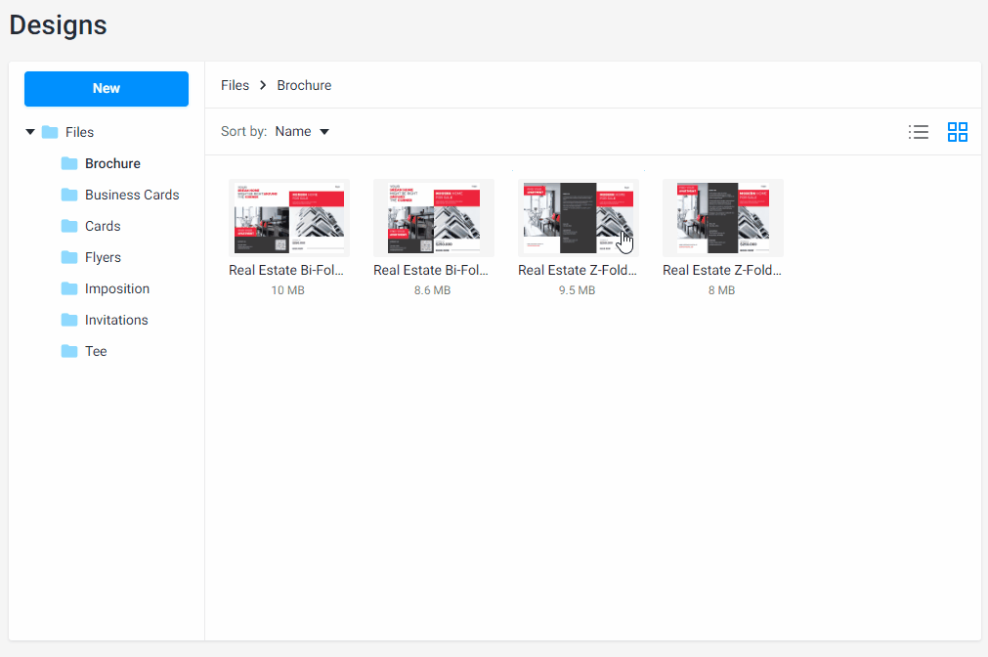The width and height of the screenshot is (988, 657).
Task: Switch to grid view layout
Action: coord(957,132)
